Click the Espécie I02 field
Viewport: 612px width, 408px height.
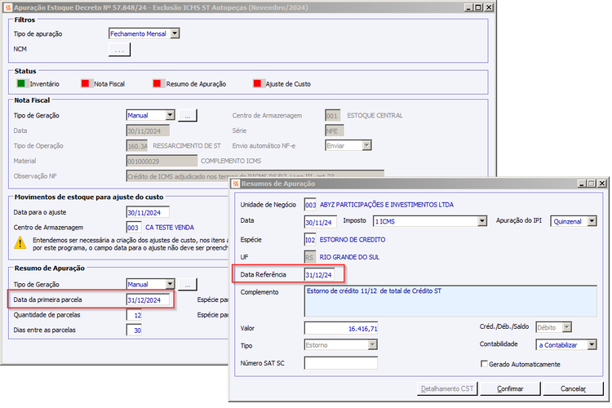click(x=310, y=240)
